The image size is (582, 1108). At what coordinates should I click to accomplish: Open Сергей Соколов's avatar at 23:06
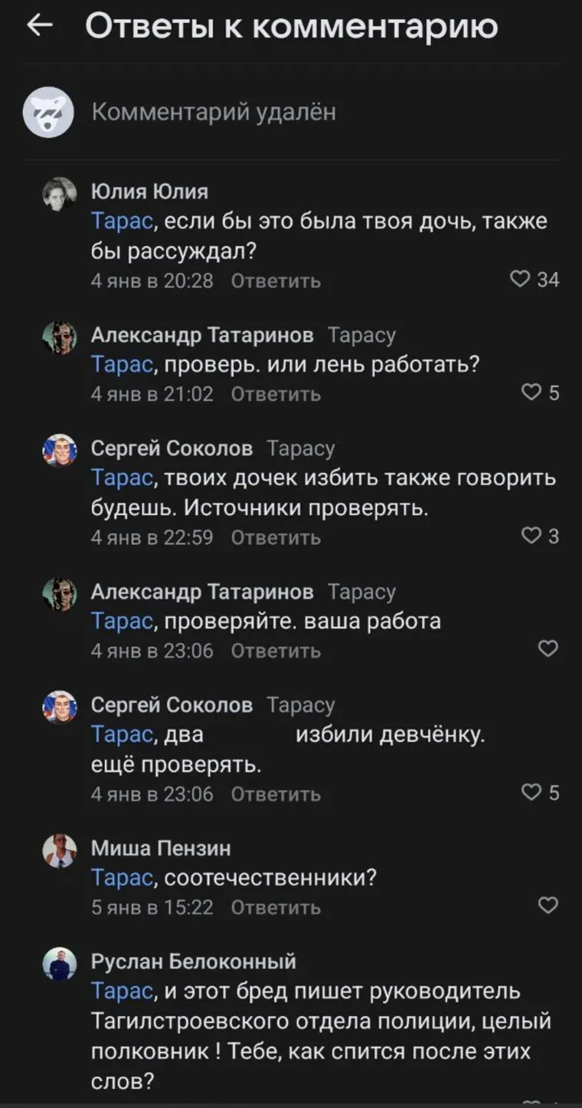coord(59,707)
